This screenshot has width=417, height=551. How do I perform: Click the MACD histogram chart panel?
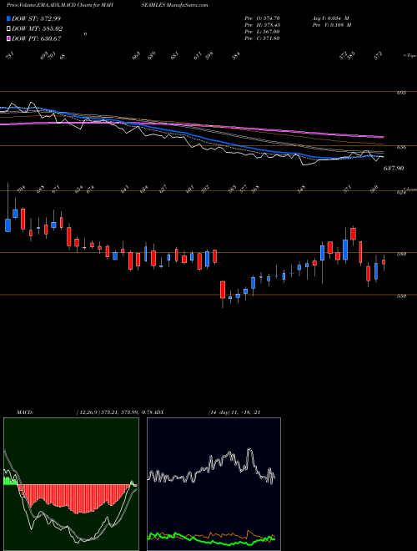click(71, 484)
